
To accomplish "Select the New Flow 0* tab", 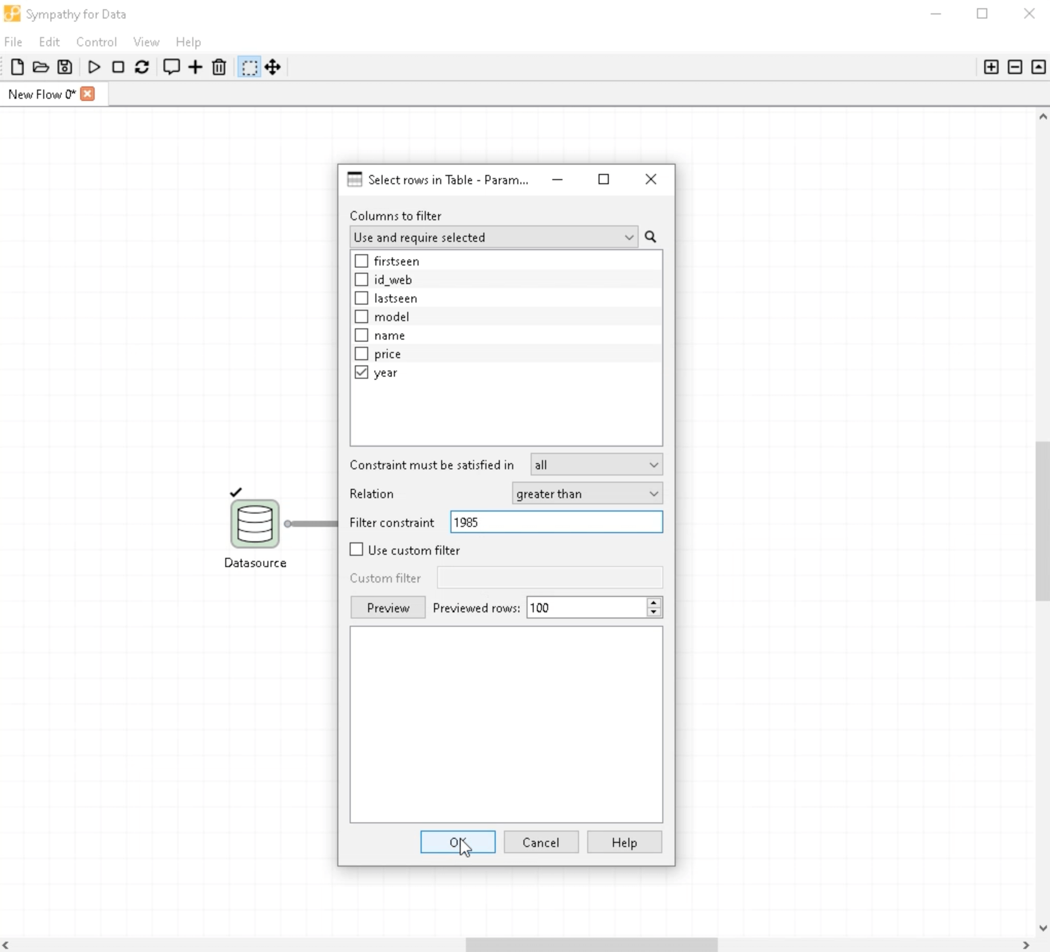I will click(42, 94).
